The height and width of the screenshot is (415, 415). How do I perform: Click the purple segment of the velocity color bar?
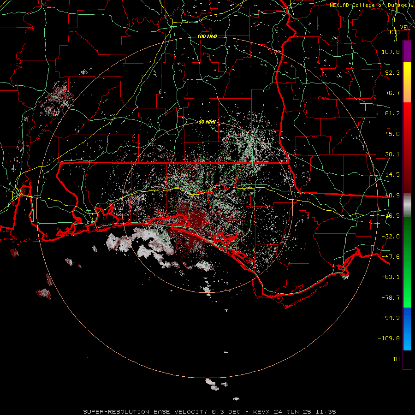coord(407,52)
